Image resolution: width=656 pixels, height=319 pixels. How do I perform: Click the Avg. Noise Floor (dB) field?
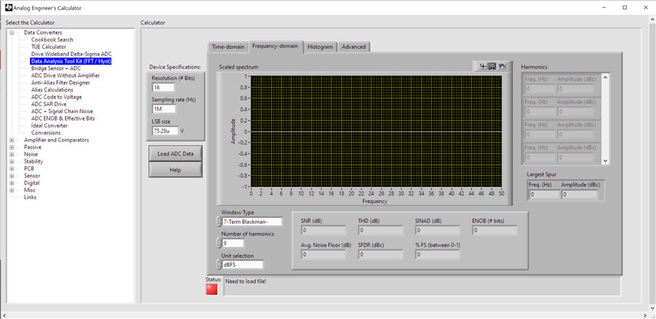pyautogui.click(x=323, y=254)
